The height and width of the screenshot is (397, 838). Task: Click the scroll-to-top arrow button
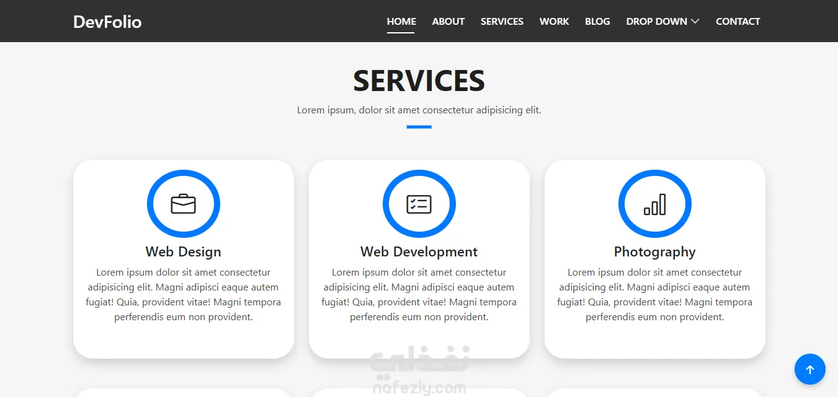(x=810, y=370)
